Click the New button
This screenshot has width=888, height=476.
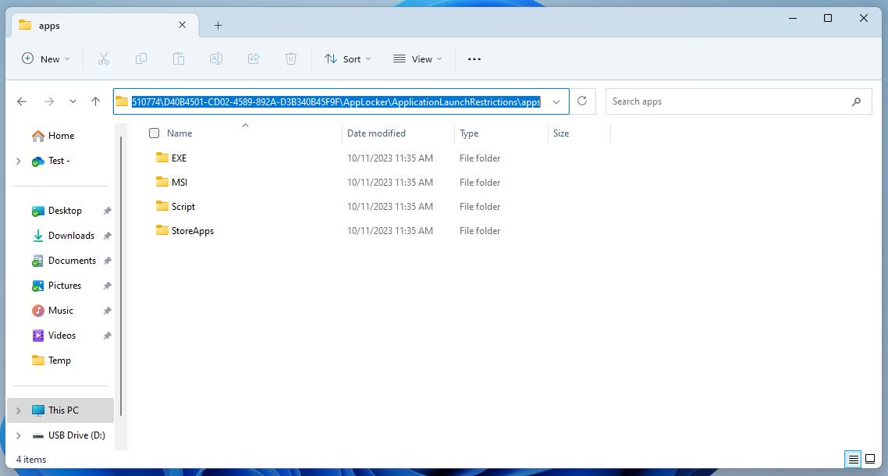point(46,59)
